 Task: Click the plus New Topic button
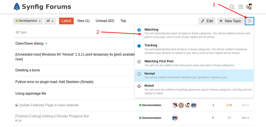tap(230, 21)
